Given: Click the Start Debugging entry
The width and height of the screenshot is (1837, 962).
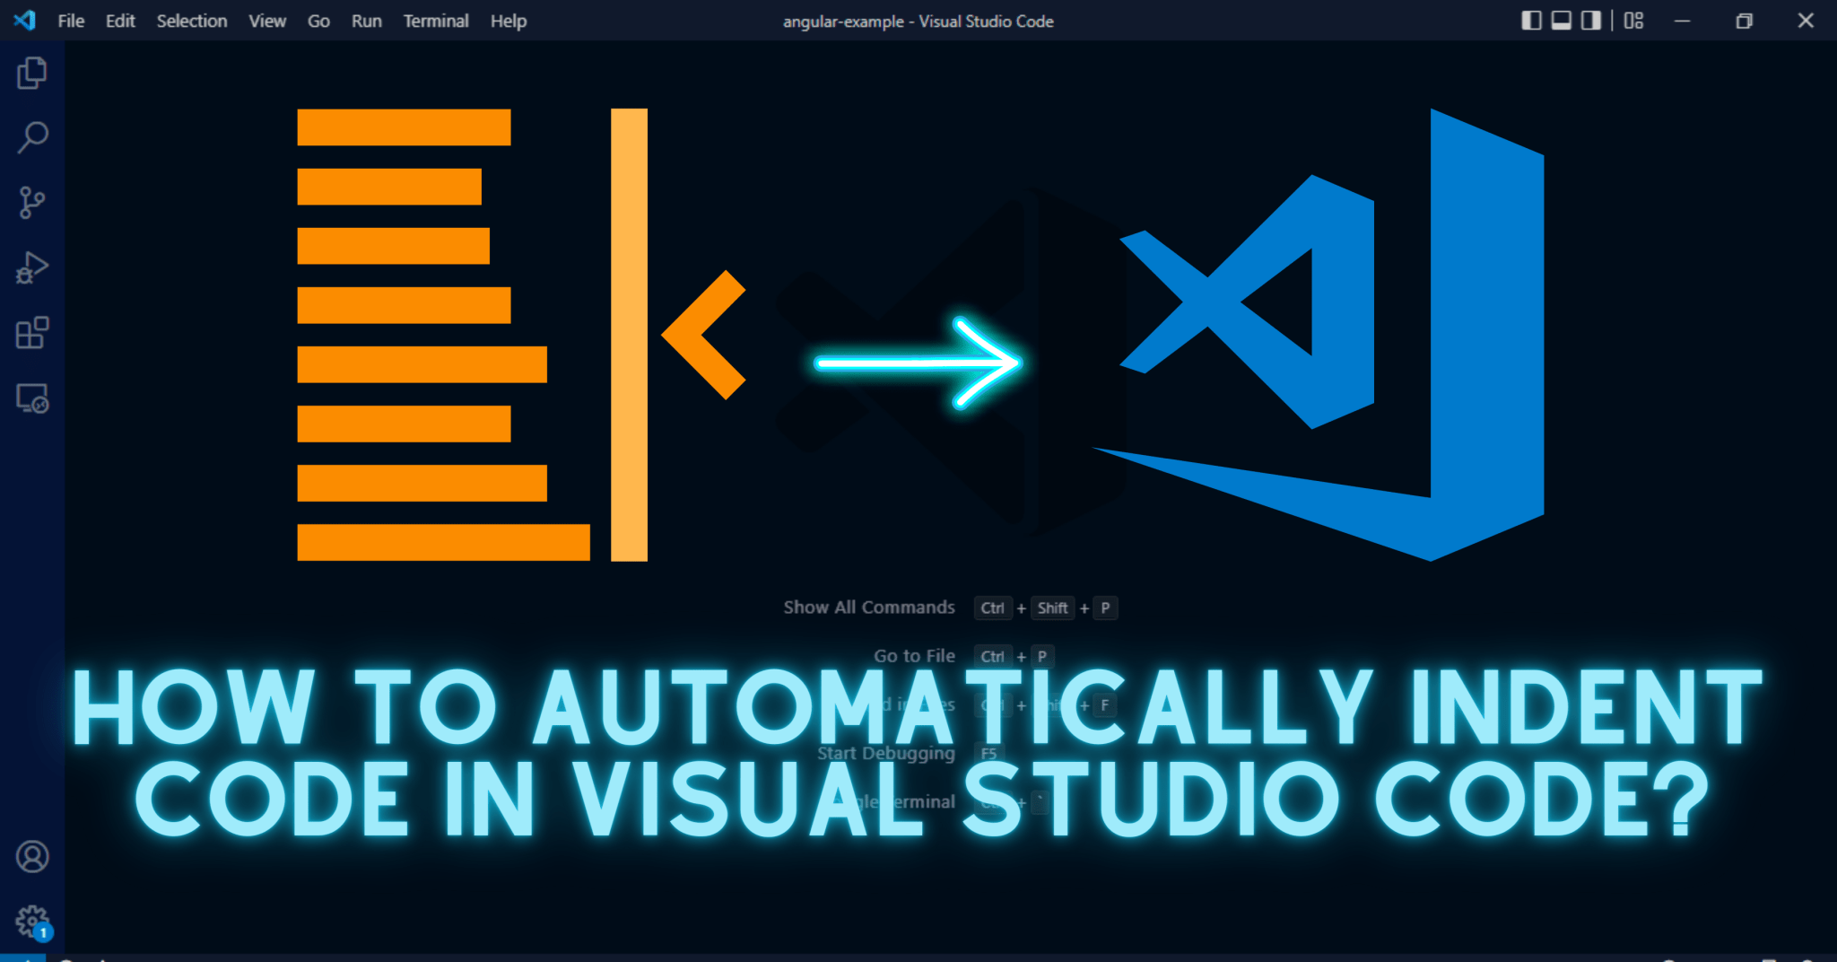Looking at the screenshot, I should coord(884,753).
